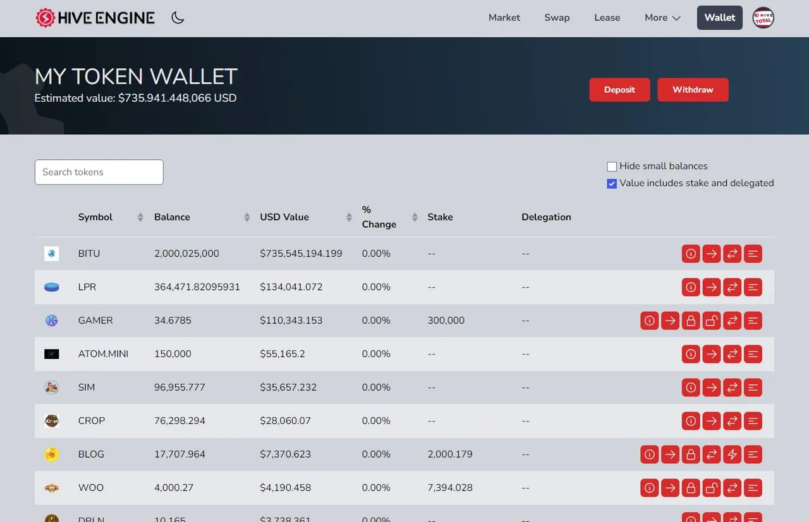View LPR transaction history list icon
This screenshot has width=809, height=522.
tap(753, 288)
